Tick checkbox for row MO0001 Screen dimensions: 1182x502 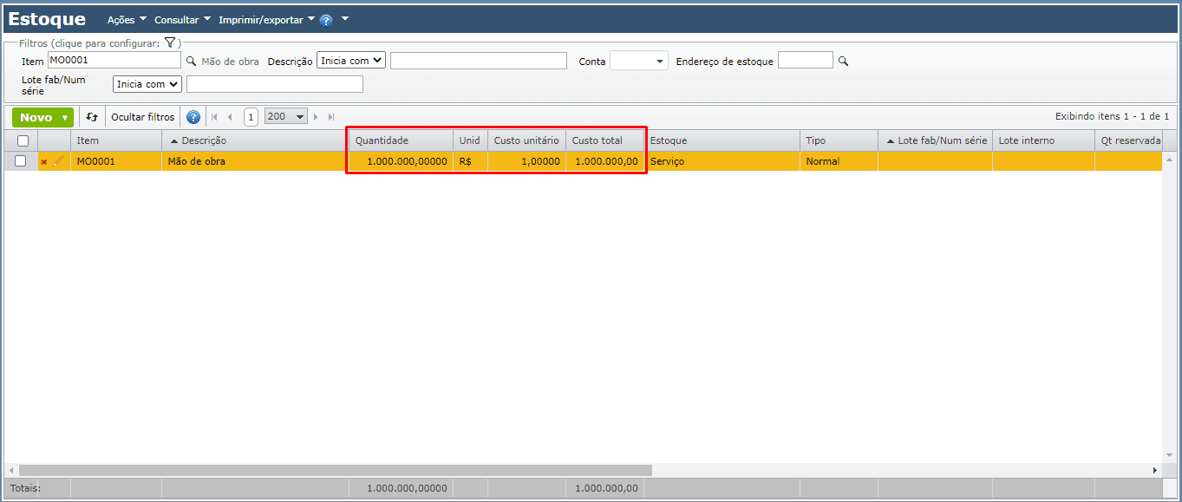coord(21,160)
